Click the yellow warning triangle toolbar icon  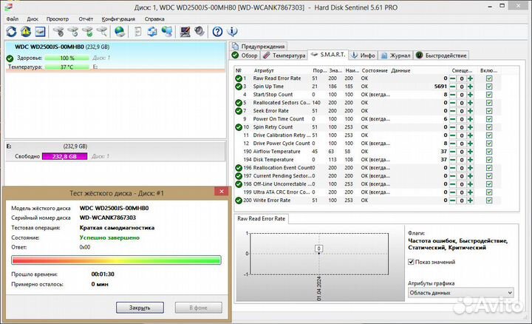tap(26, 32)
